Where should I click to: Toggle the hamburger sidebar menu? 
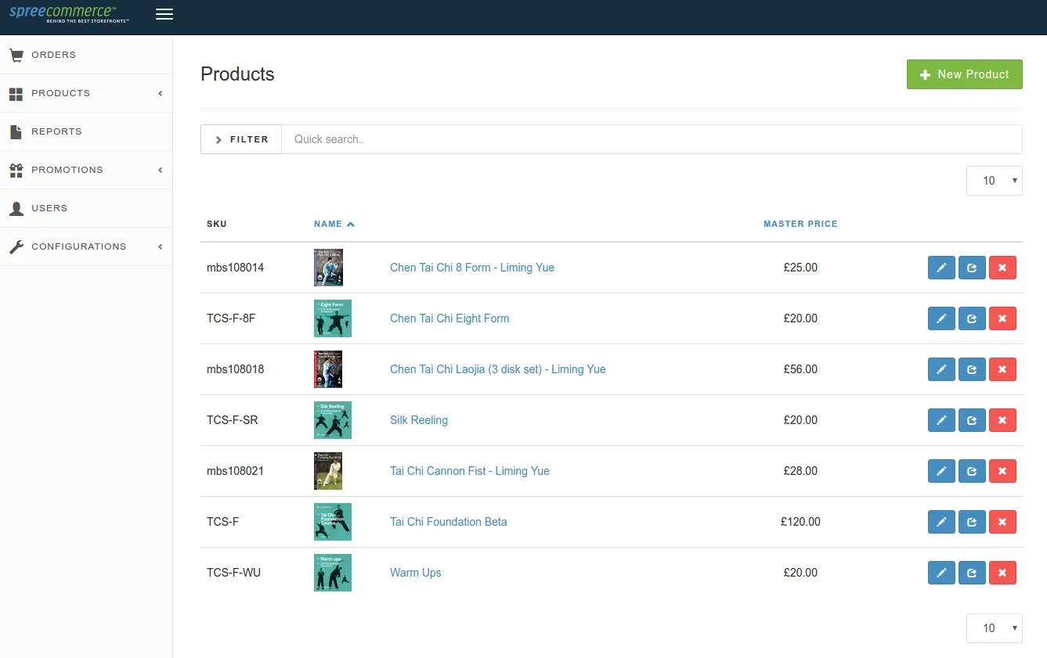click(164, 14)
